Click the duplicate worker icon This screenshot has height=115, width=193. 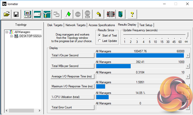pyautogui.click(x=56, y=14)
